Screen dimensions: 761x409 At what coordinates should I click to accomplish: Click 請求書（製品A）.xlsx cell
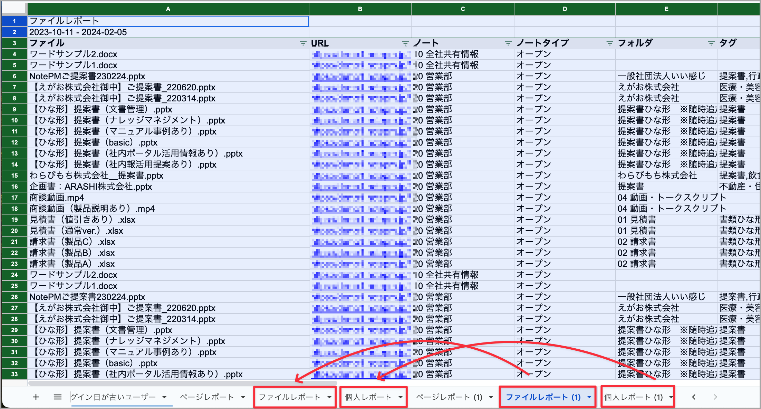[168, 264]
